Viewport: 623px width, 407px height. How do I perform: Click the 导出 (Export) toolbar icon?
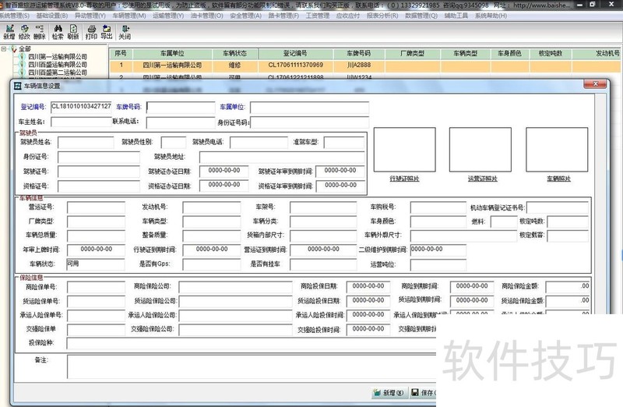[x=107, y=32]
